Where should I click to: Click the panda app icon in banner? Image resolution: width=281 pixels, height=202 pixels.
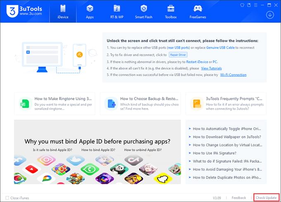click(x=119, y=169)
